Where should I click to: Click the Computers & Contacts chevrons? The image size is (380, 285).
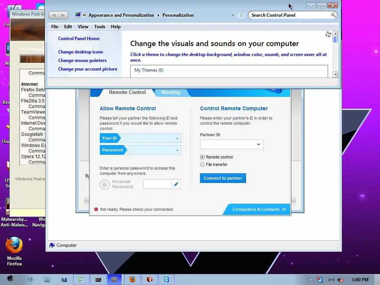(284, 209)
